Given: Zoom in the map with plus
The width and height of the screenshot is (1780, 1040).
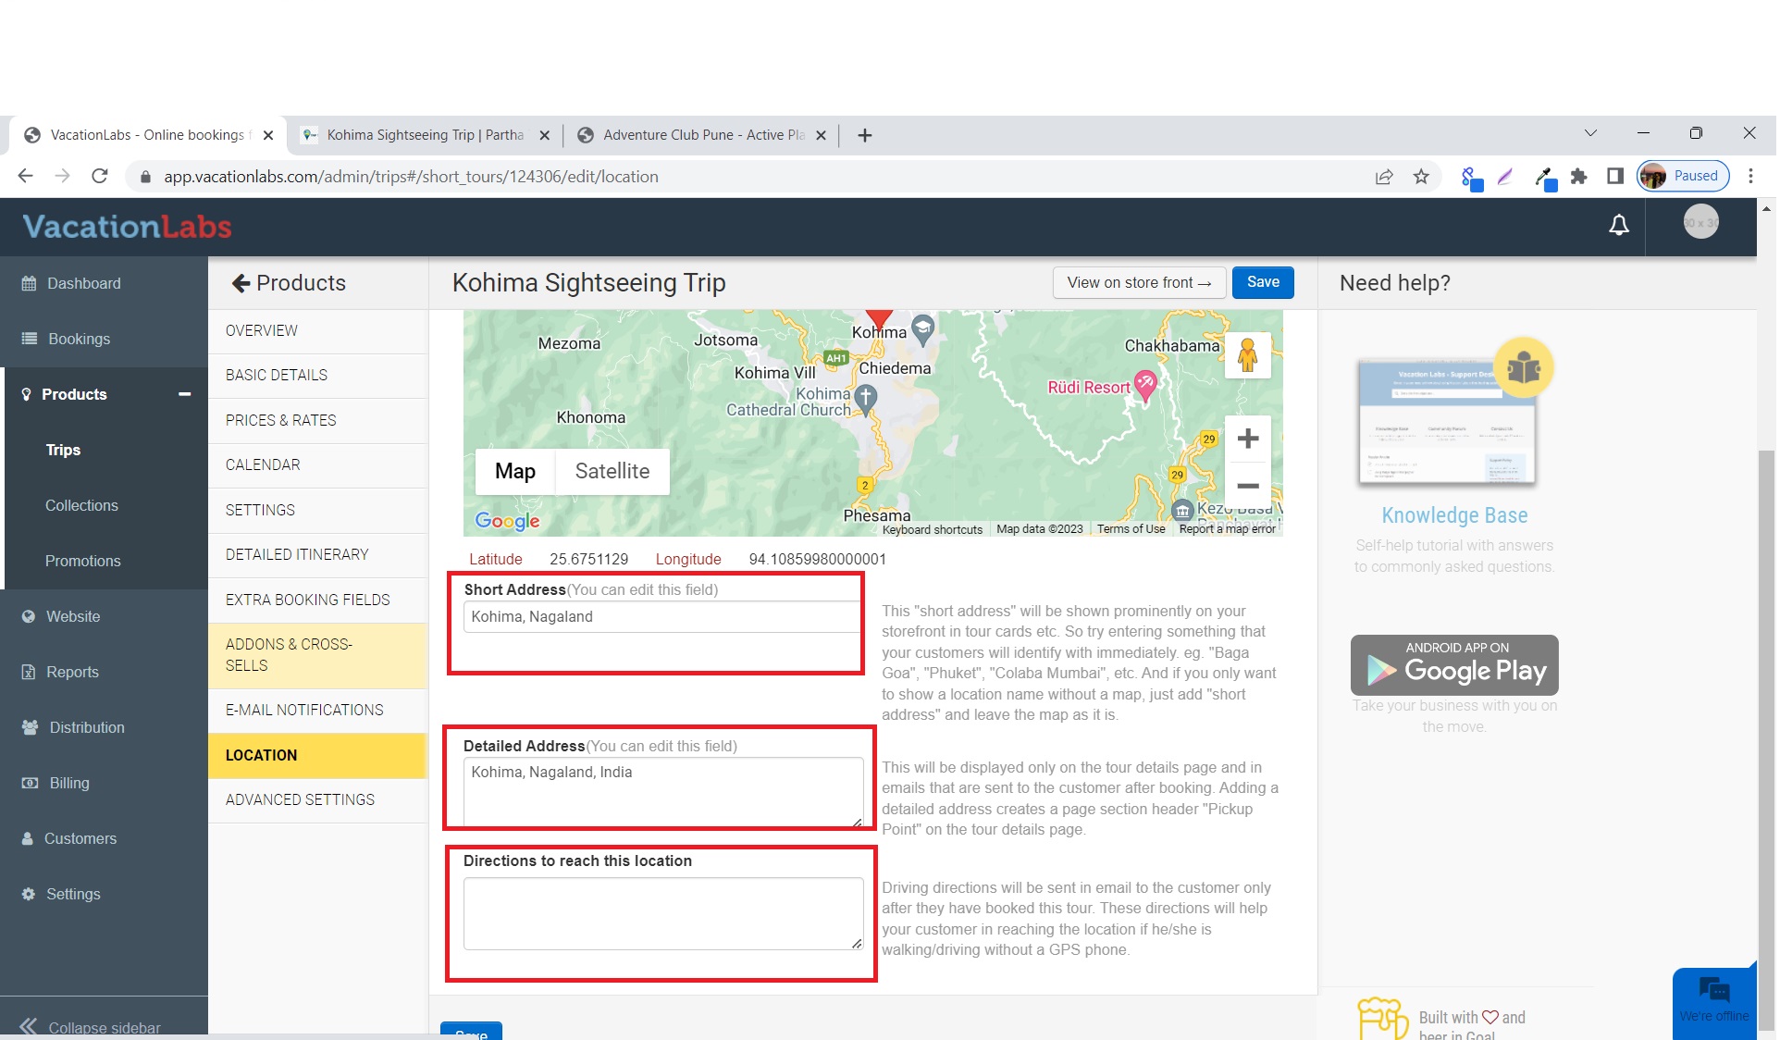Looking at the screenshot, I should tap(1250, 439).
